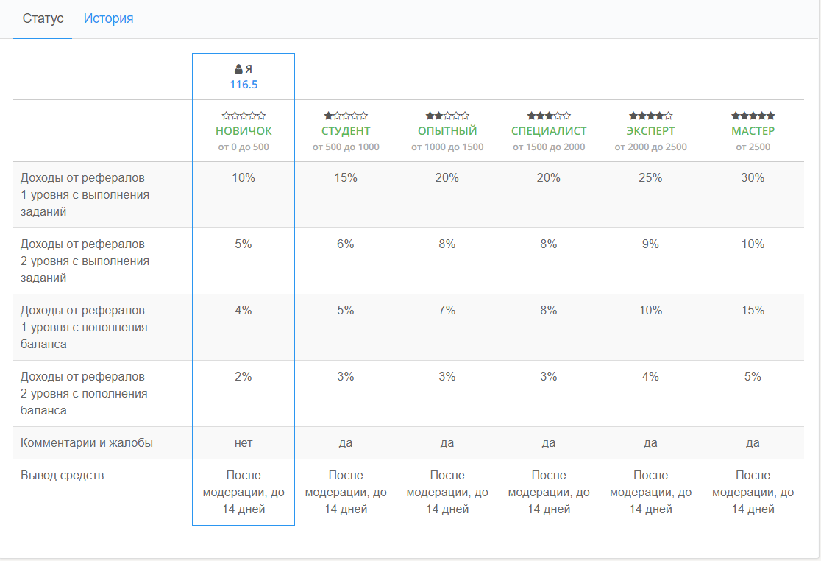Screen dimensions: 821x561
Task: Click the ОПЫТНЫЙ status heading
Action: point(447,131)
